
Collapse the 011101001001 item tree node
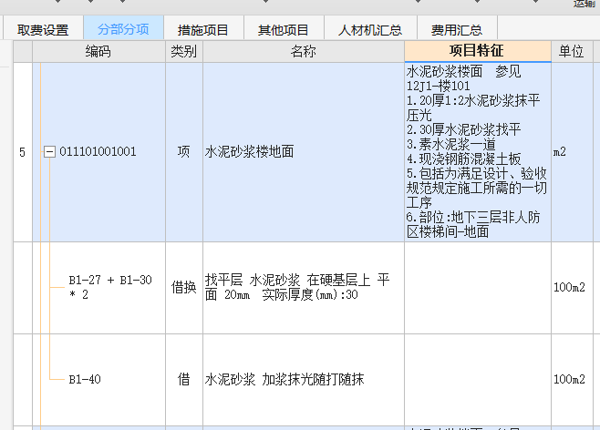(x=49, y=152)
